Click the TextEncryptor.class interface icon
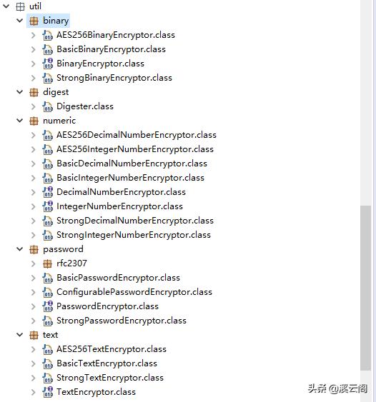This screenshot has width=376, height=402. (48, 392)
